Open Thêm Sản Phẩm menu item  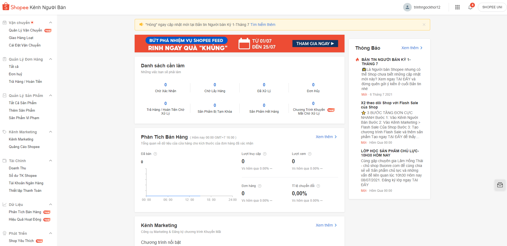point(22,110)
